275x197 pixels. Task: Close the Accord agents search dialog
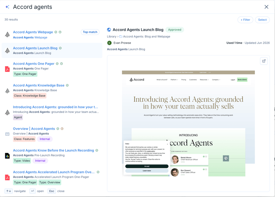click(x=266, y=7)
